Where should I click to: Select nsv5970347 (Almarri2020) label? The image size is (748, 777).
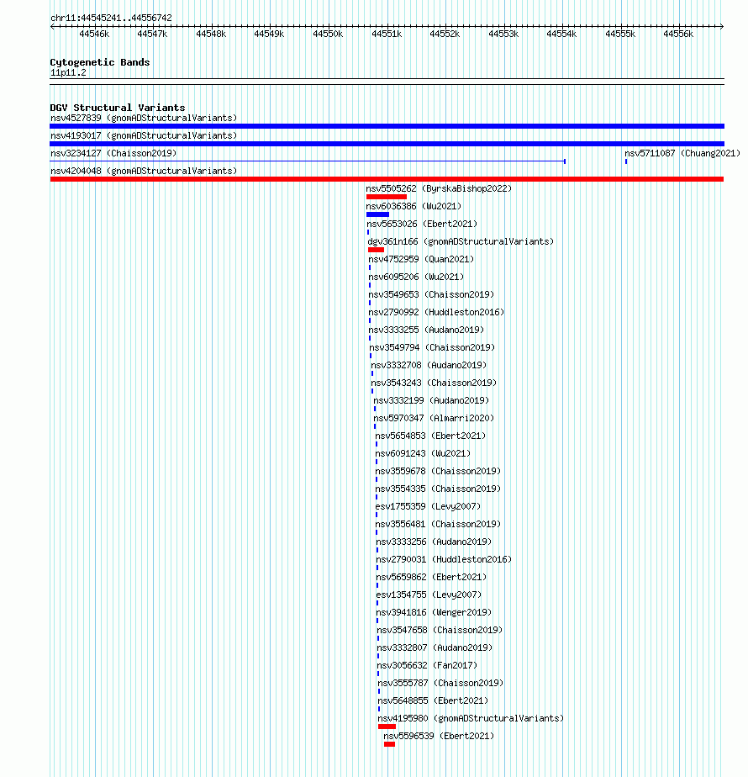click(434, 418)
